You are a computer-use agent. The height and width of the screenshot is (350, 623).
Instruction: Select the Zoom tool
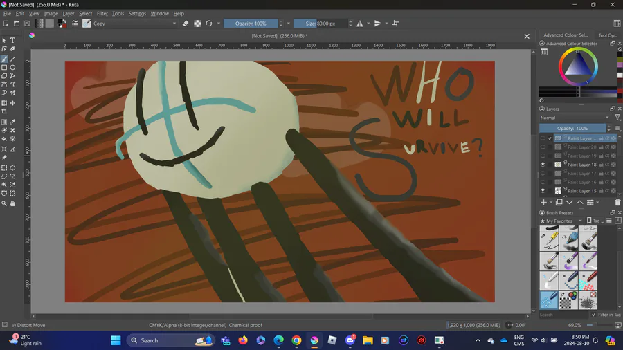coord(4,203)
